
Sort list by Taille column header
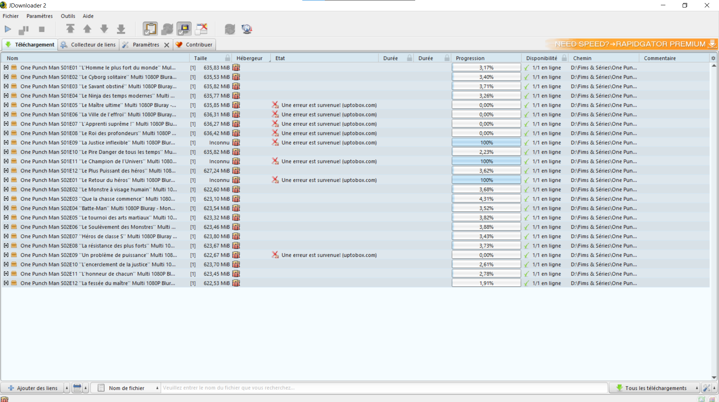tap(200, 58)
